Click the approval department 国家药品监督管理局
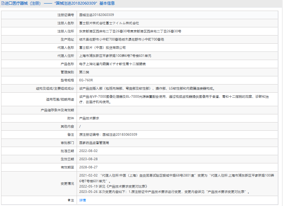 pyautogui.click(x=94, y=143)
